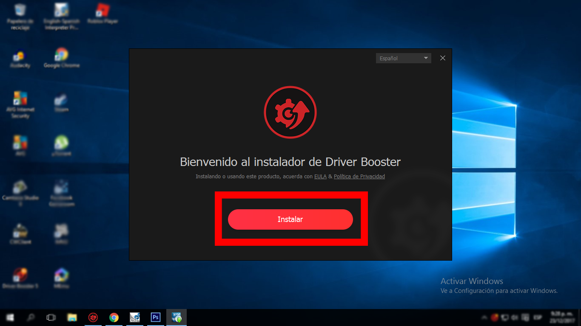Open AVG Internet Security desktop shortcut

(x=20, y=105)
